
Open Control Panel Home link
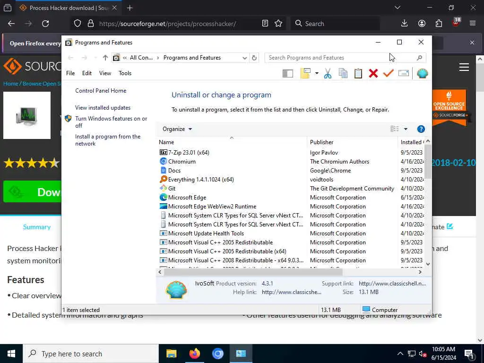[101, 91]
